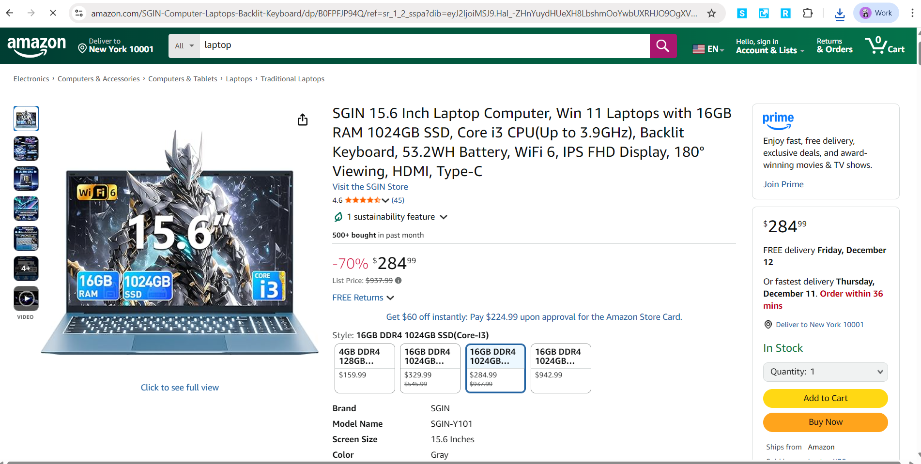Open the shopping Cart

click(x=885, y=45)
